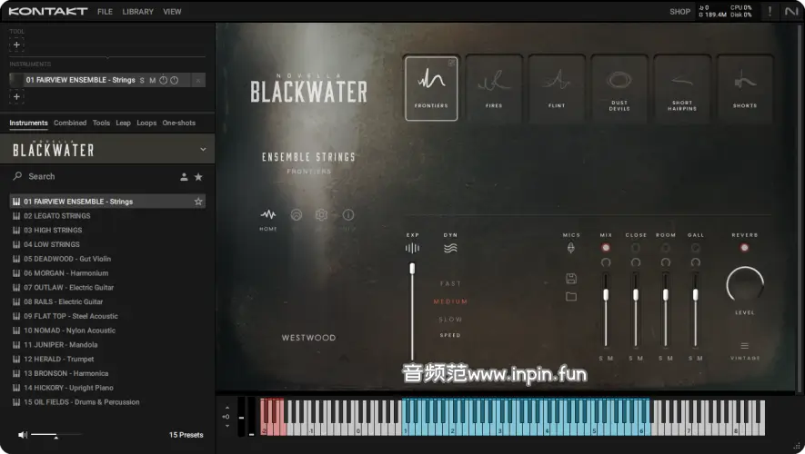Switch to the Leap tab
This screenshot has height=454, width=805.
pyautogui.click(x=123, y=123)
